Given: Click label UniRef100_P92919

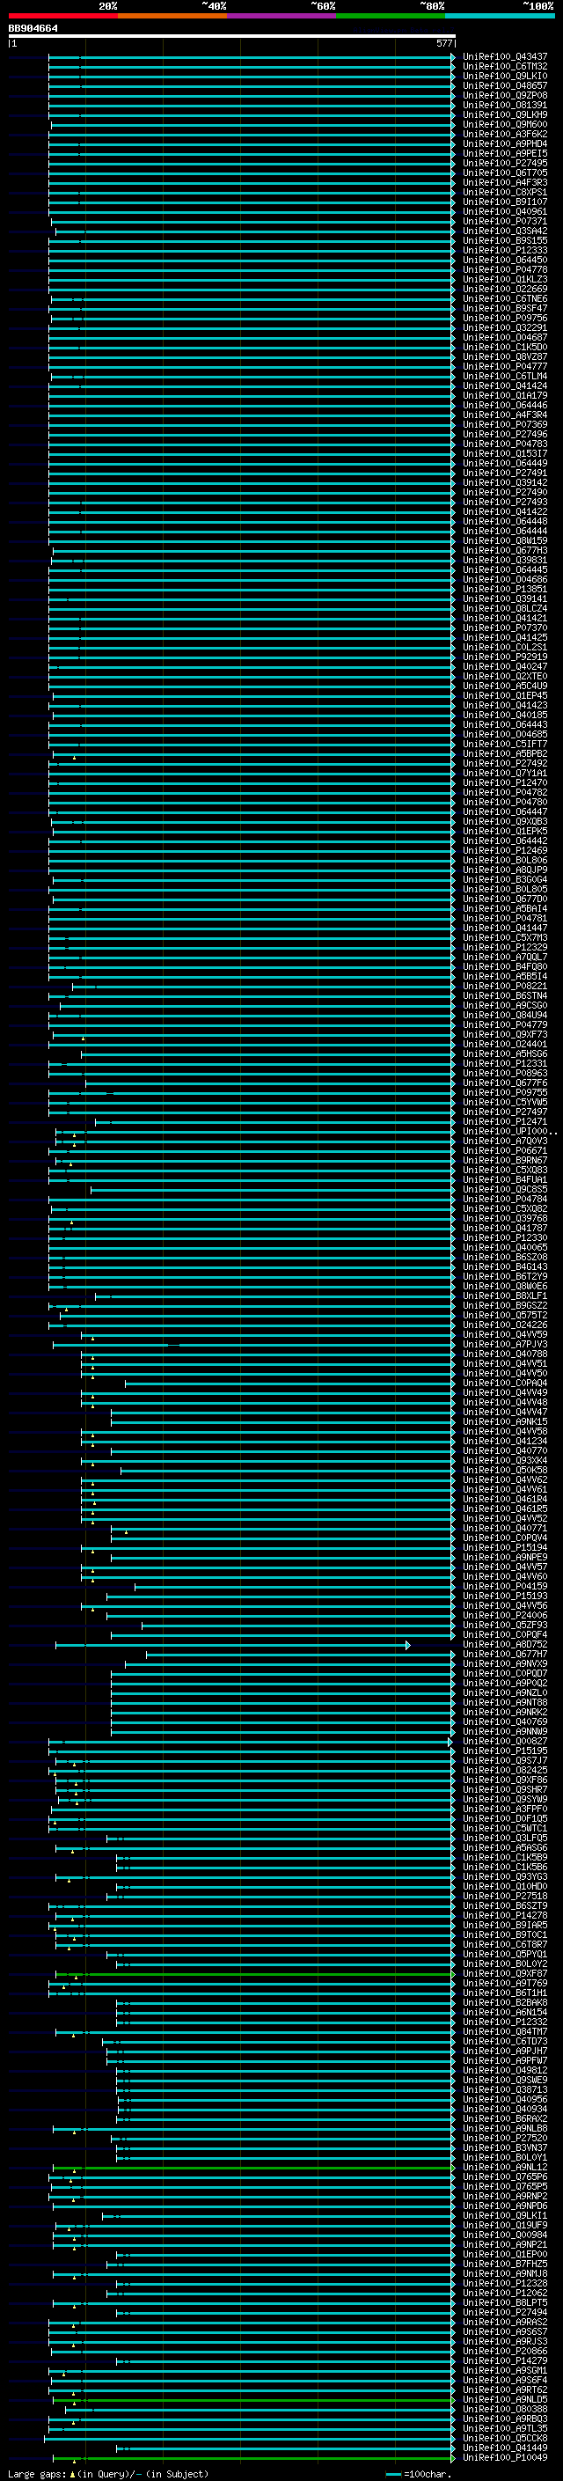Looking at the screenshot, I should tap(505, 657).
